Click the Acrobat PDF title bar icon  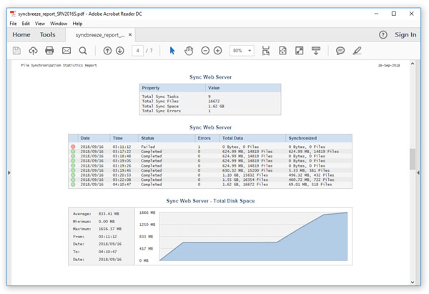[13, 14]
